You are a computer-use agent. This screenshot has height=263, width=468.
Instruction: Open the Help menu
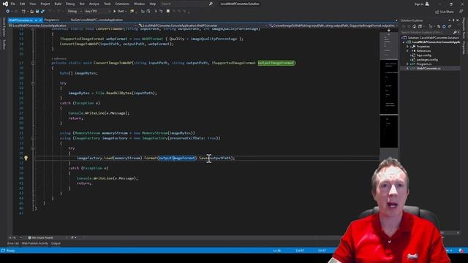click(153, 4)
